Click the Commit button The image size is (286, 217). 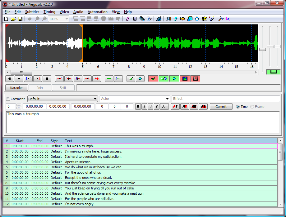pyautogui.click(x=221, y=107)
